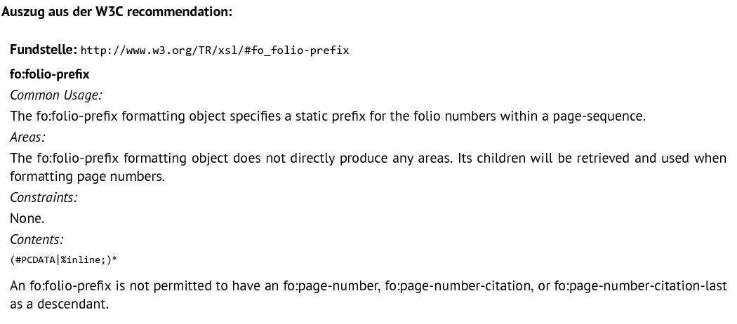
Task: Click 'fo:page-number,' in the final paragraph
Action: 332,285
